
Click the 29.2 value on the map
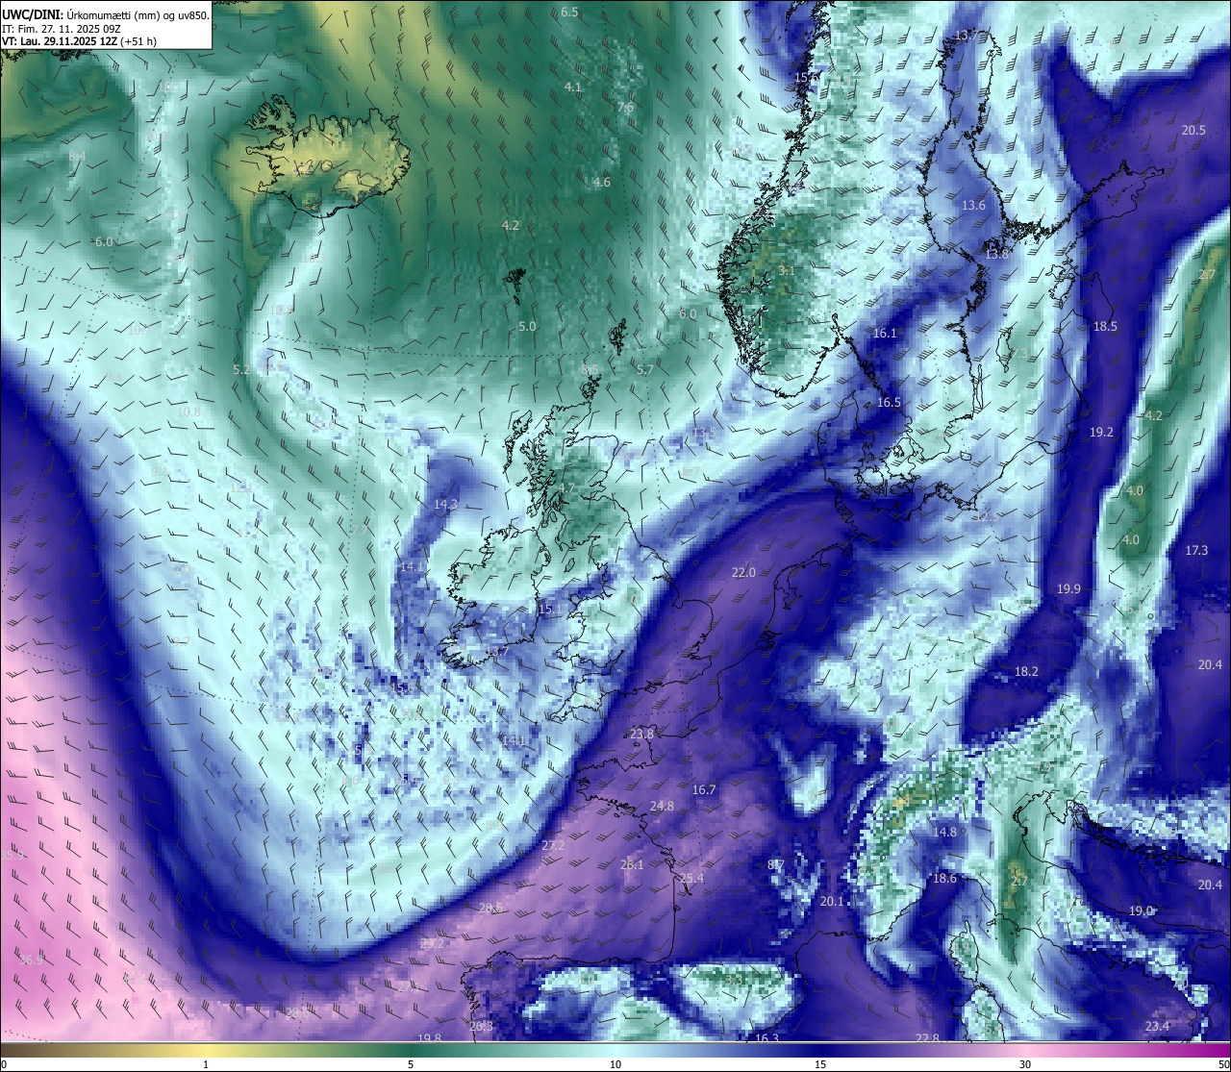tap(432, 943)
